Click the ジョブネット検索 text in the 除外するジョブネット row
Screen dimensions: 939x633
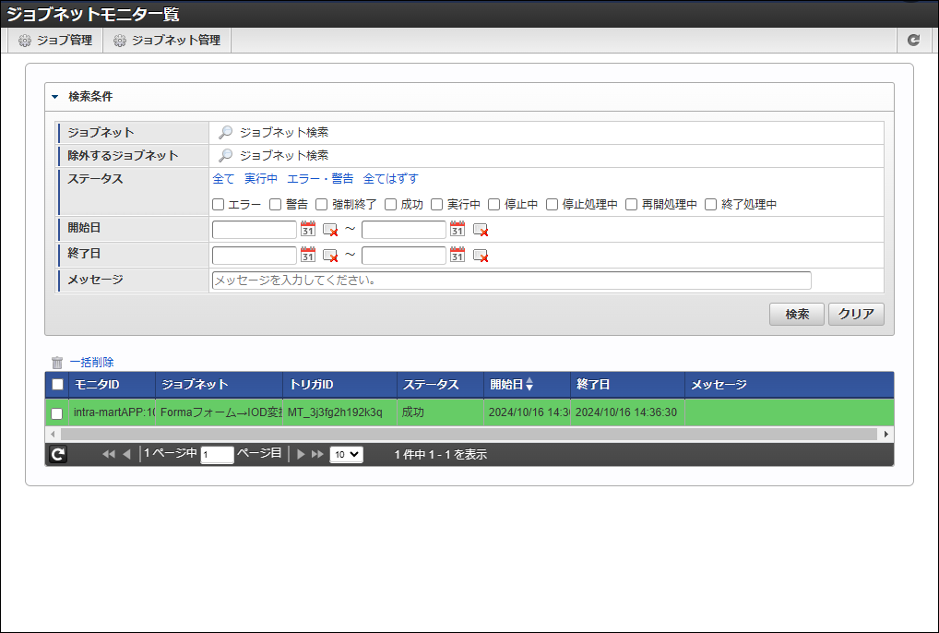pyautogui.click(x=284, y=156)
